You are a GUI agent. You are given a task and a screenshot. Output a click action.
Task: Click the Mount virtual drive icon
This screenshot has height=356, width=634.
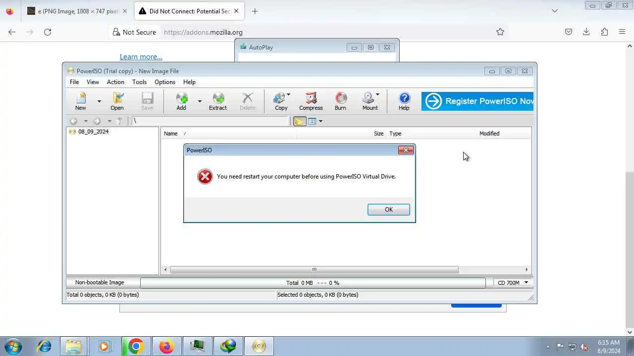pos(370,101)
